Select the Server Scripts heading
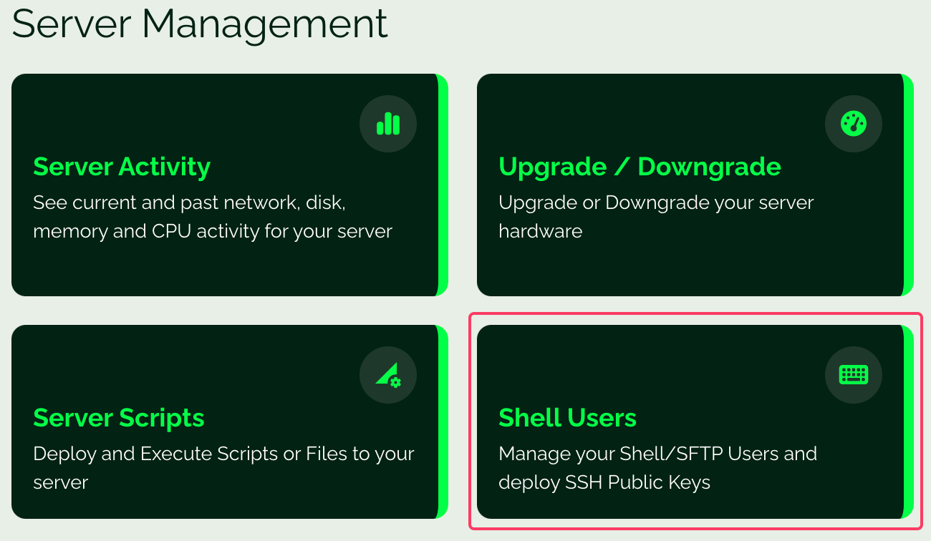This screenshot has width=931, height=541. (119, 418)
